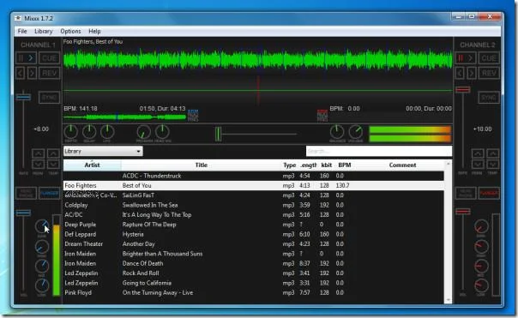This screenshot has height=318, width=518.
Task: Click the flanger LFO knob
Action: [x=107, y=132]
